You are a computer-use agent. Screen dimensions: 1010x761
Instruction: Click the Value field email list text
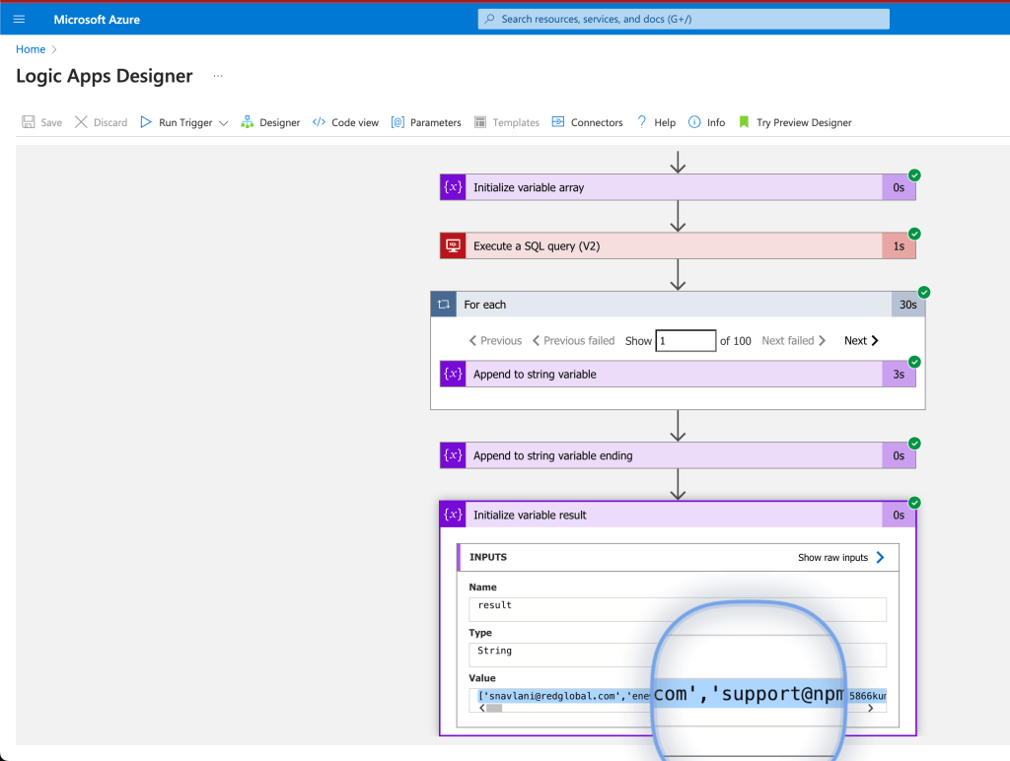tap(563, 696)
